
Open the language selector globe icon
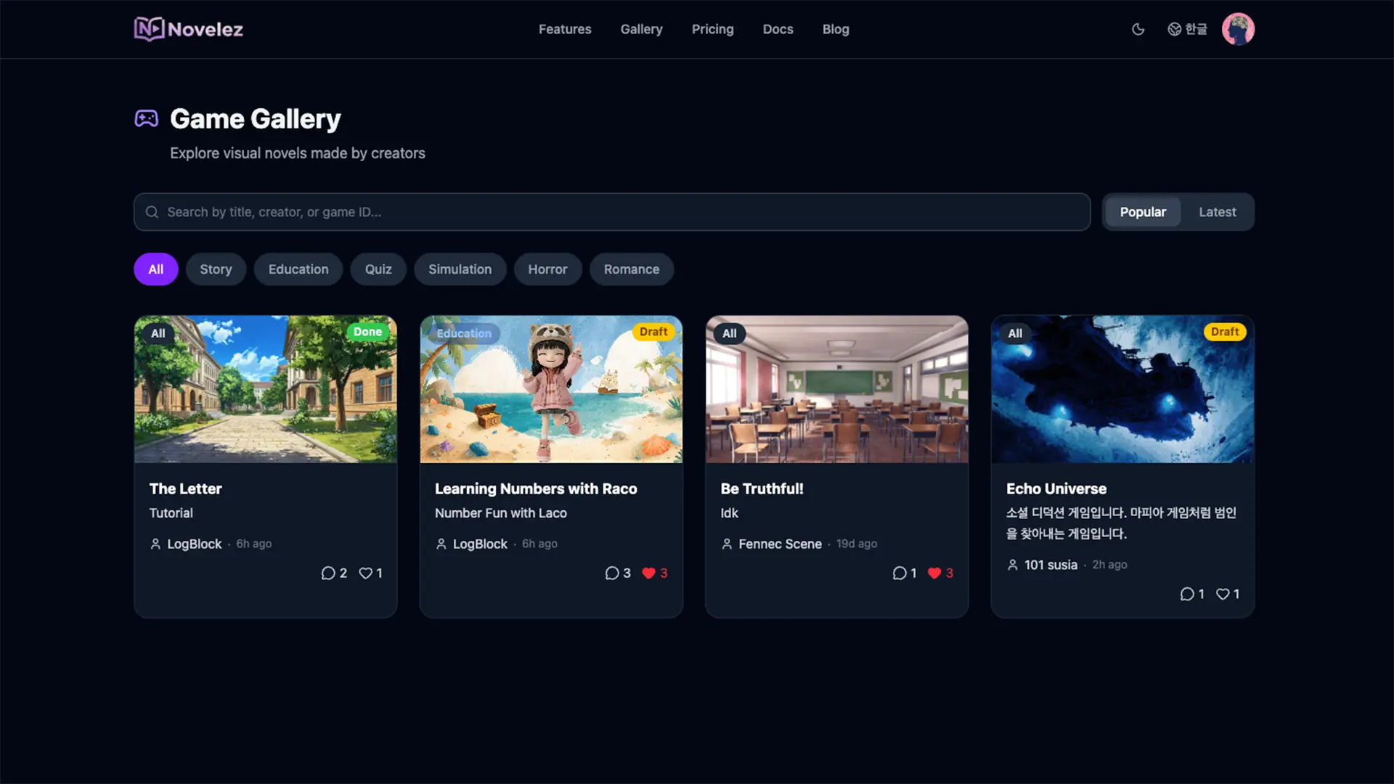[1174, 29]
